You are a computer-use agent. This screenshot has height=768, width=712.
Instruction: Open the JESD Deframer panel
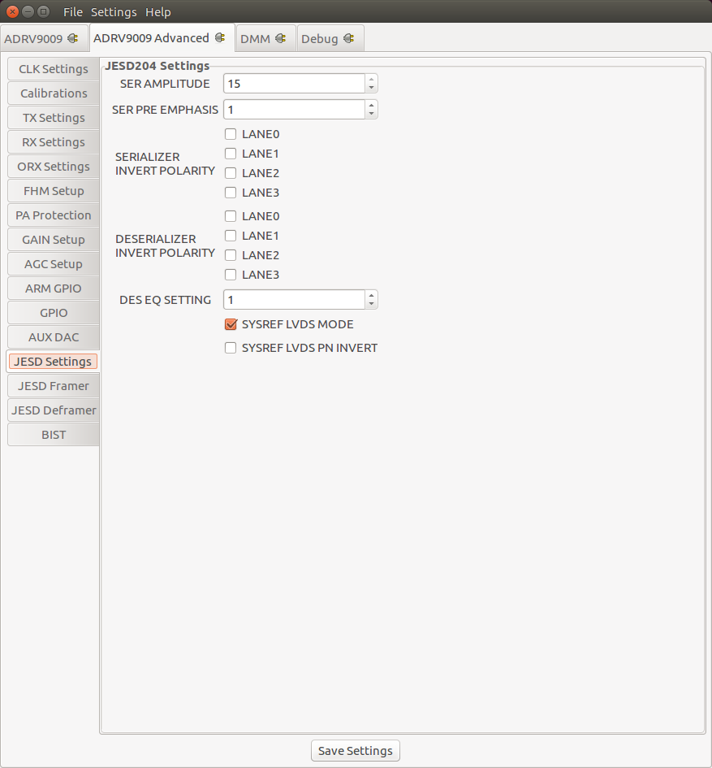[x=53, y=410]
